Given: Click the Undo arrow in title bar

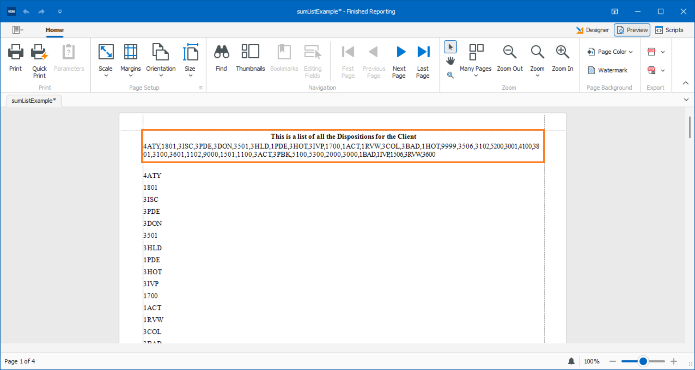Looking at the screenshot, I should pos(26,12).
